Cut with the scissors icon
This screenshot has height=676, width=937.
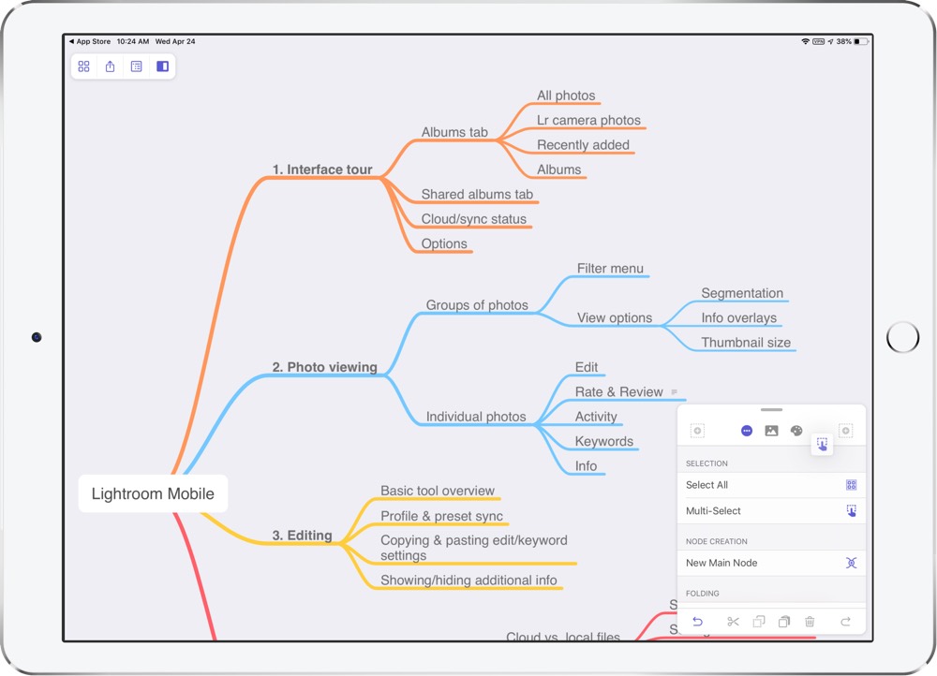[x=734, y=622]
